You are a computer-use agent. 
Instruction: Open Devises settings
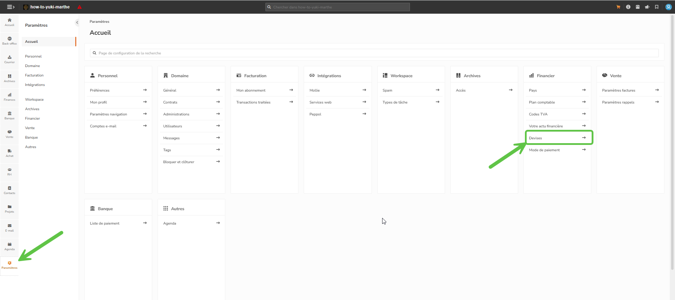coord(557,138)
